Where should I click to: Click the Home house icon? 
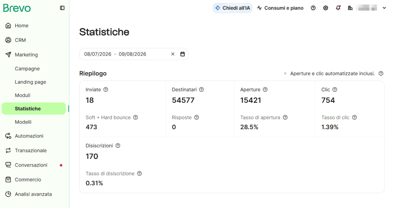tap(8, 26)
